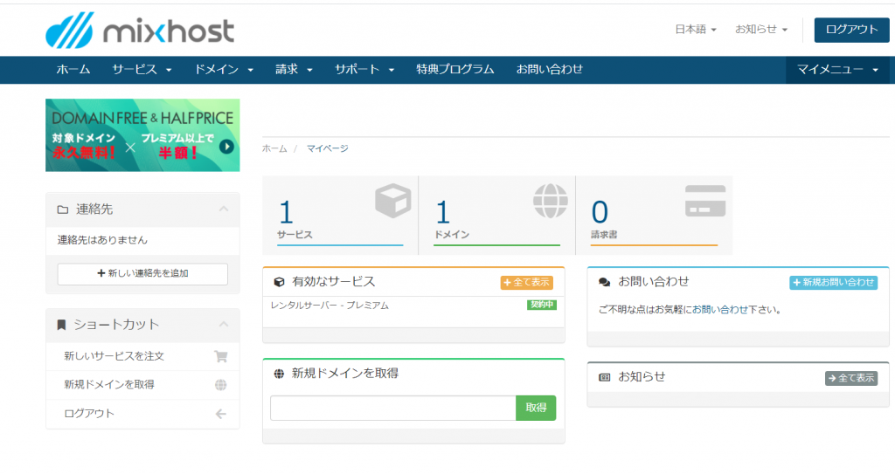
Task: Expand the サービス navigation menu
Action: point(142,70)
